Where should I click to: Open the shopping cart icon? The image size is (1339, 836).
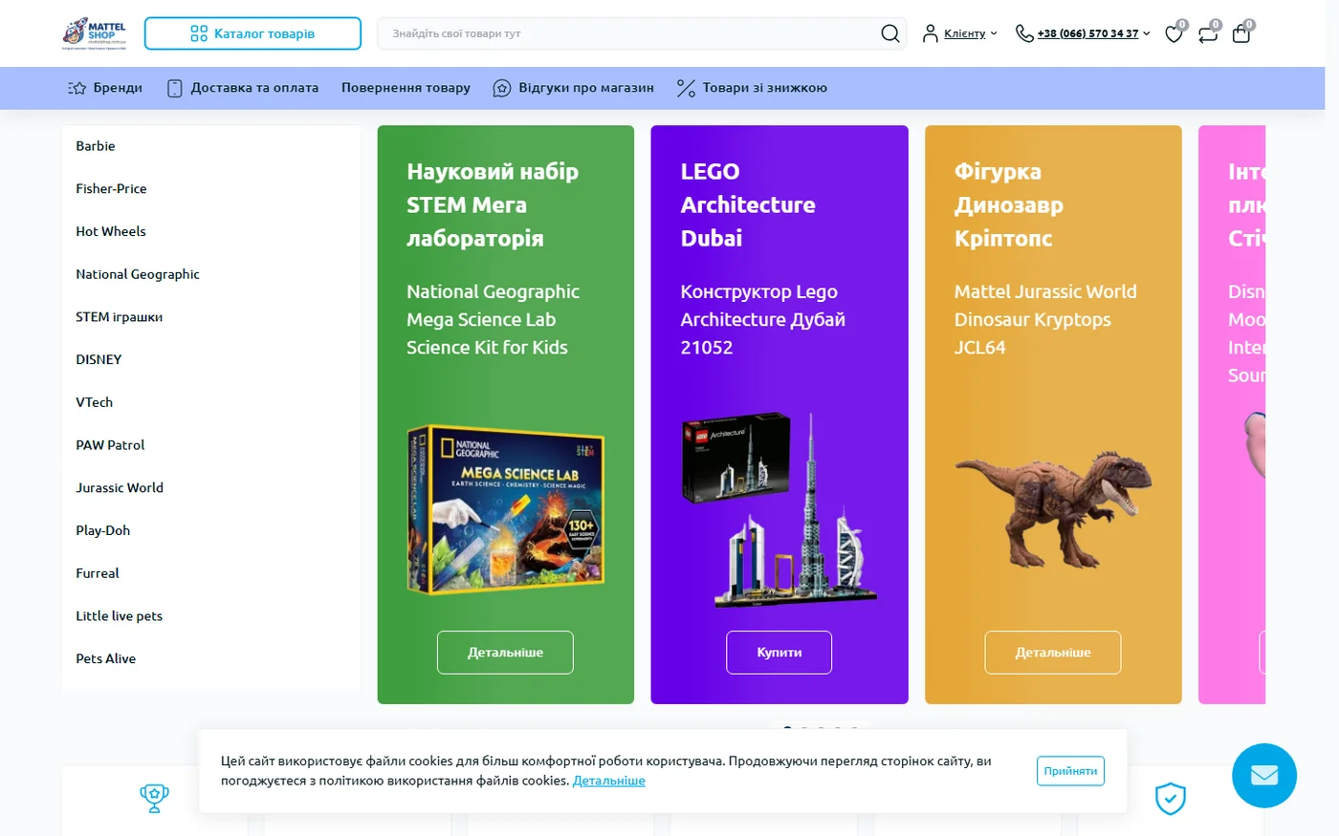1241,34
